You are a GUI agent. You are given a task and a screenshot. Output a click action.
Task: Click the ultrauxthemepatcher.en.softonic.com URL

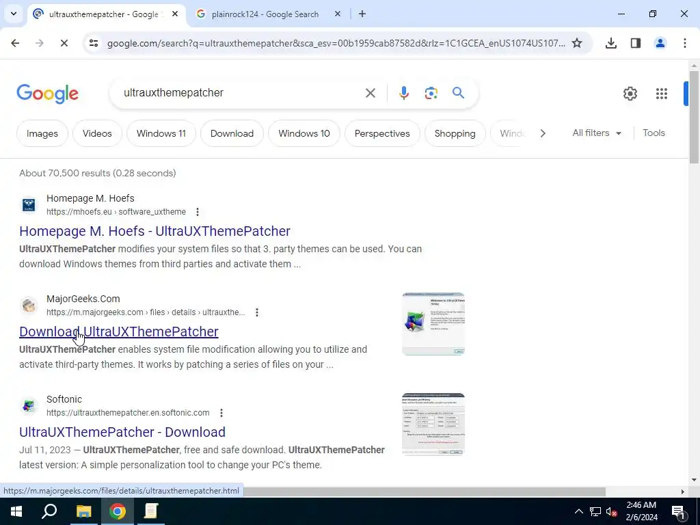point(128,412)
